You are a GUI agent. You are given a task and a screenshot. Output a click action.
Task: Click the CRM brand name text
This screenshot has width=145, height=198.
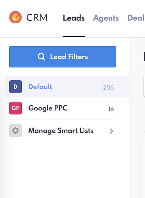37,17
